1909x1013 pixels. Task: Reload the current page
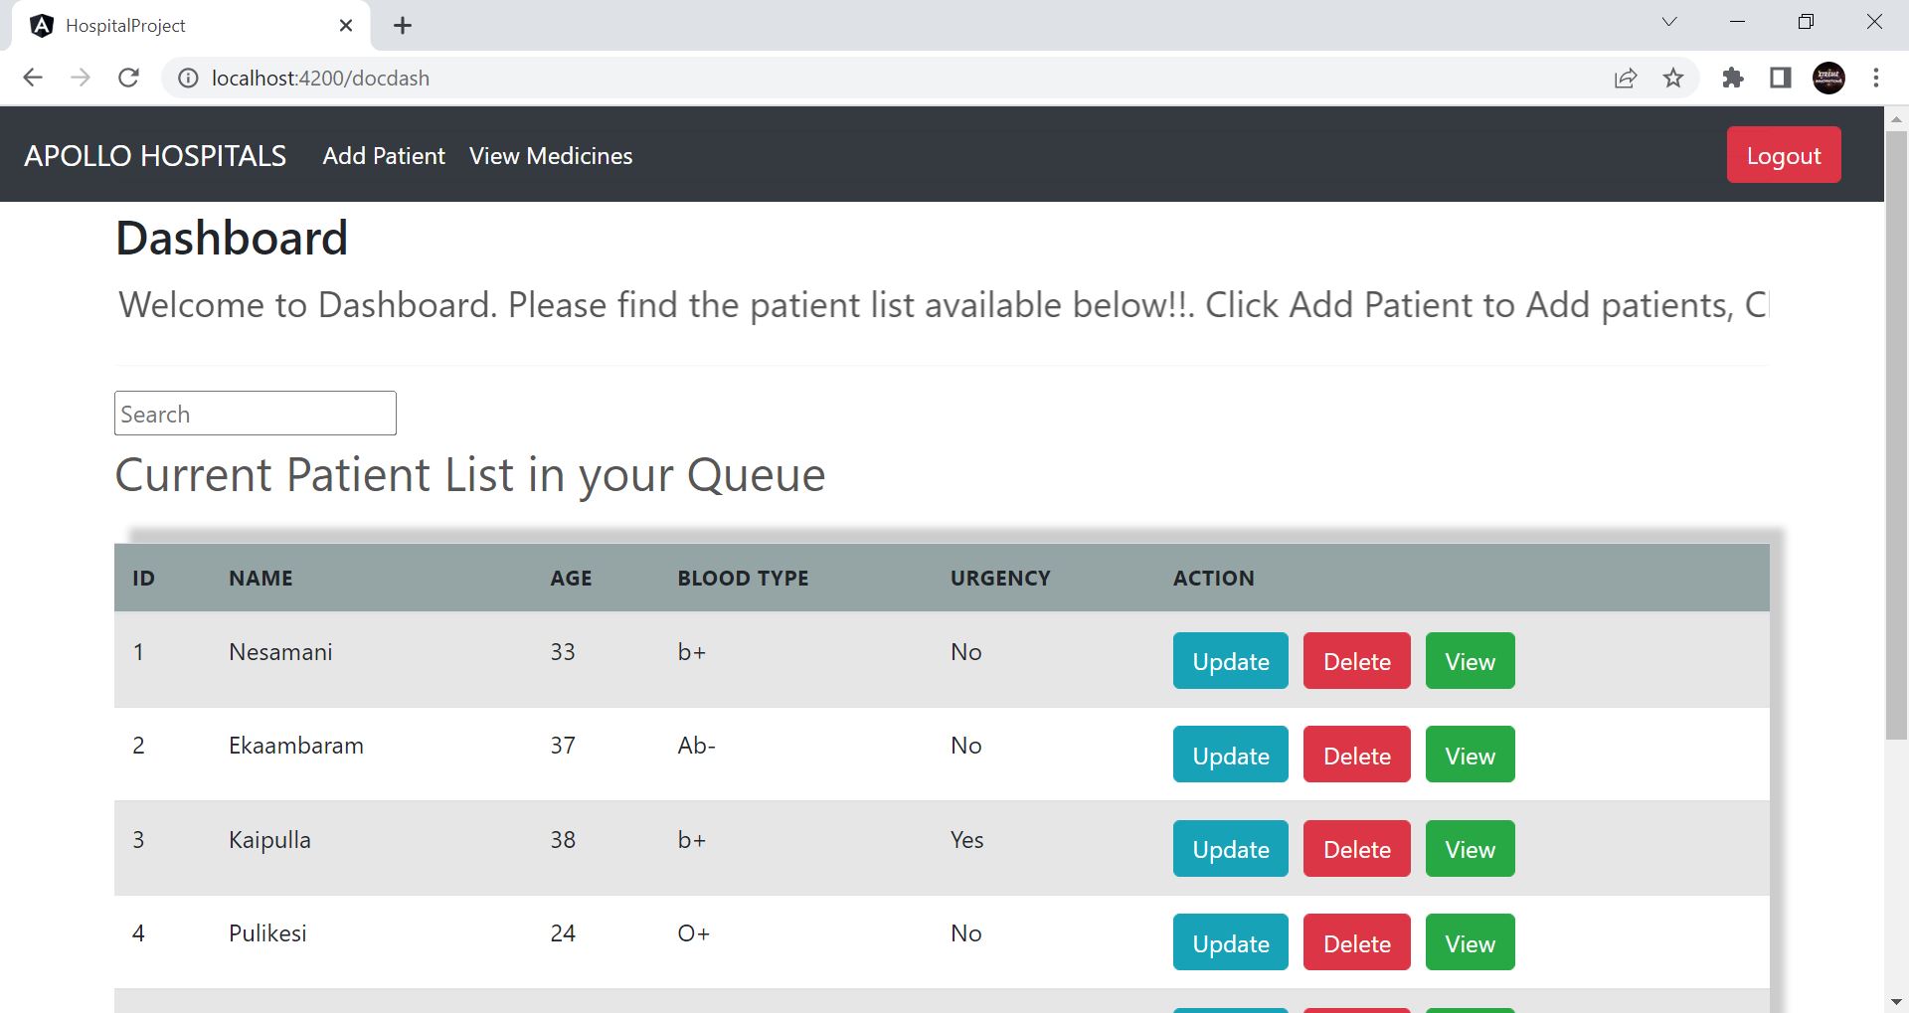(x=128, y=78)
